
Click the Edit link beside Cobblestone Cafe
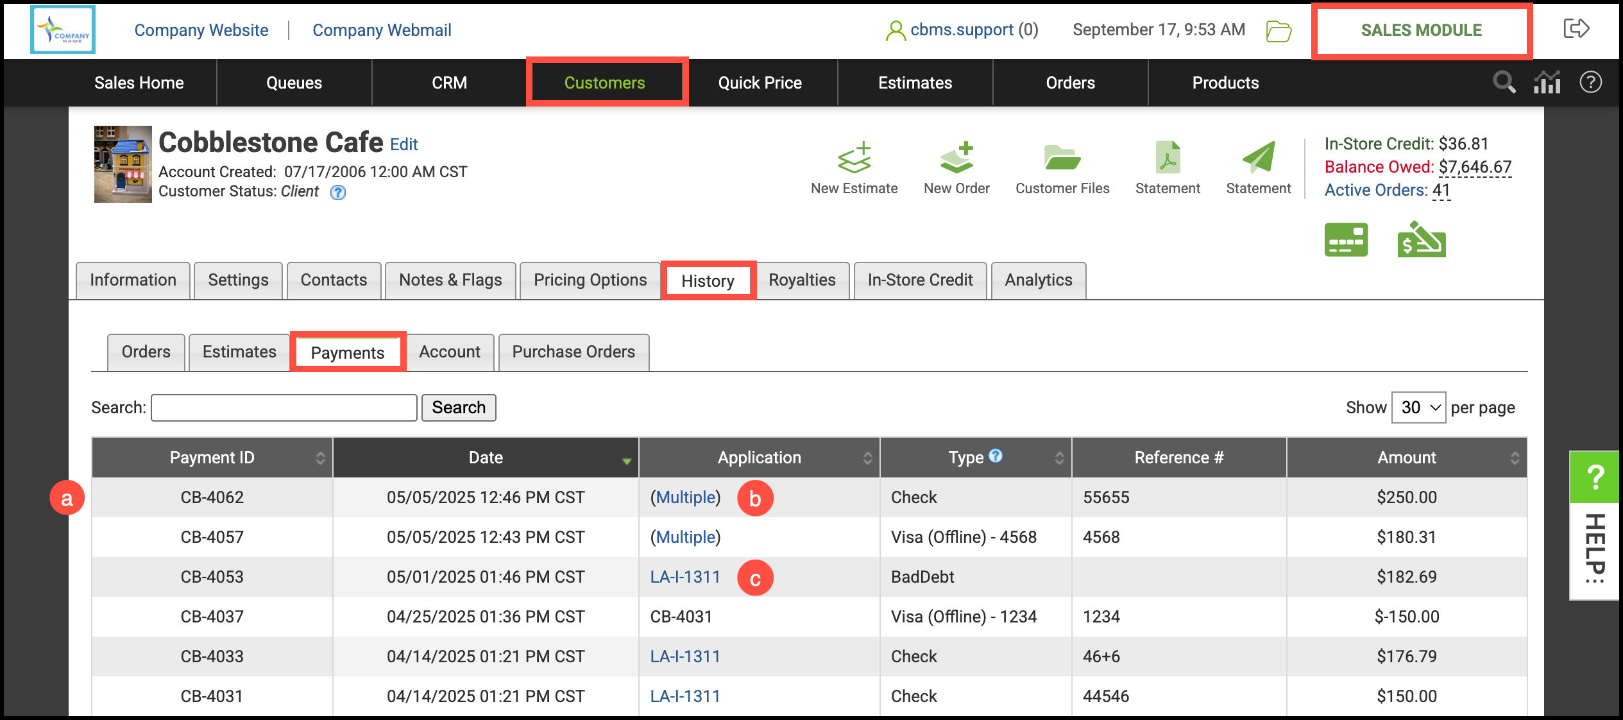point(404,145)
